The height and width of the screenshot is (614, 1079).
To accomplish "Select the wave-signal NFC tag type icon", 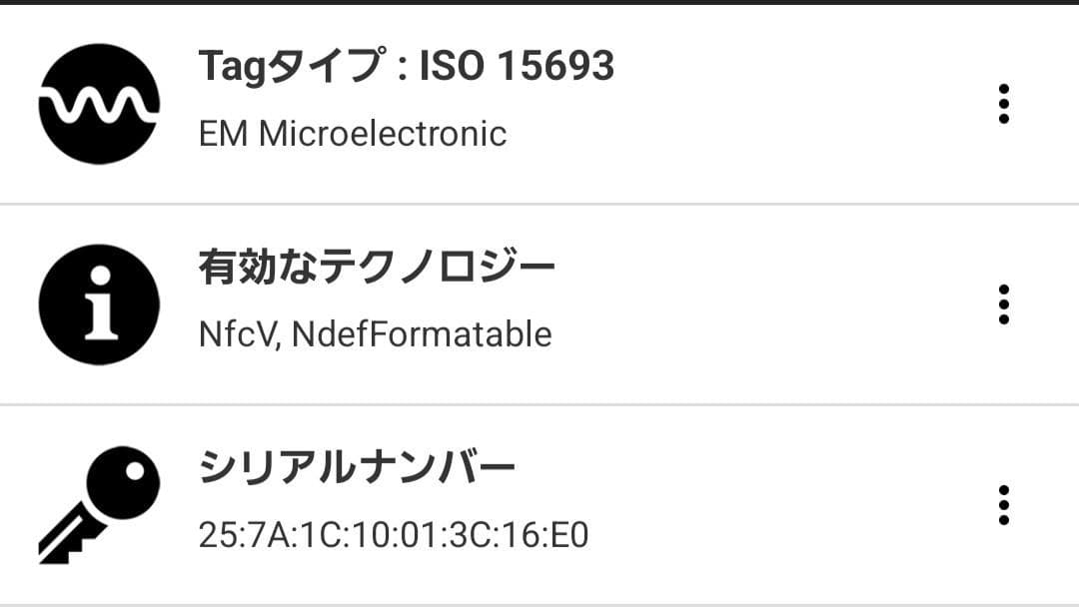I will 98,103.
